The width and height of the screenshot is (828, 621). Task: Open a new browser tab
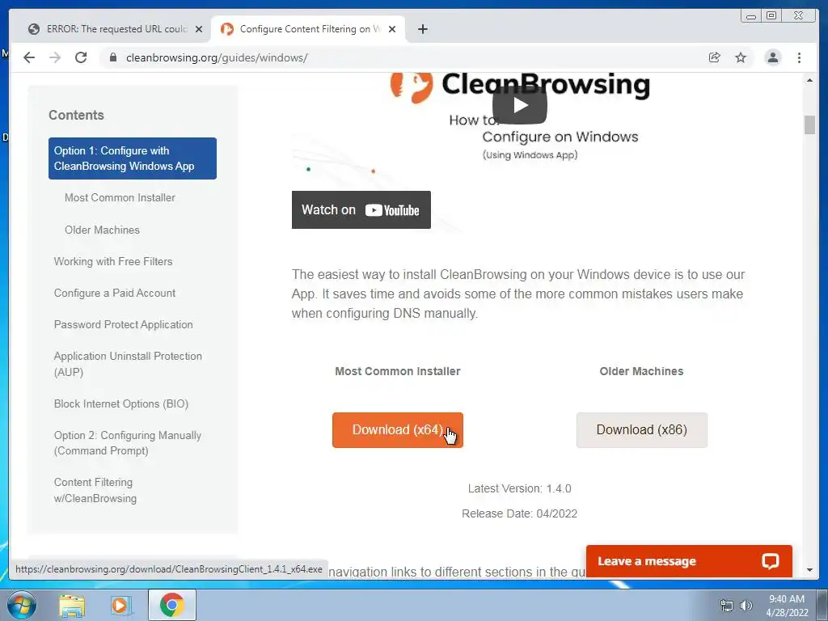[x=422, y=29]
